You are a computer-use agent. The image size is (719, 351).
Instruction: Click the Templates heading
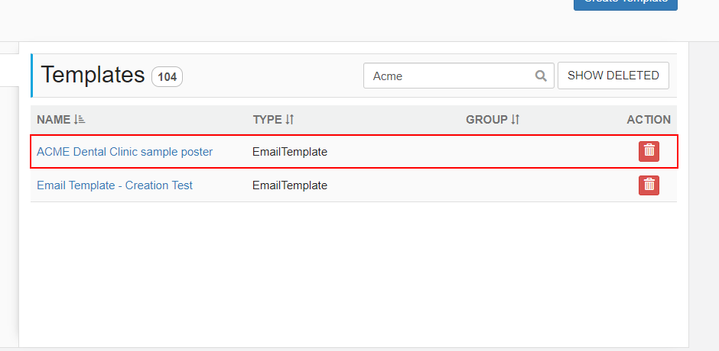pos(93,75)
